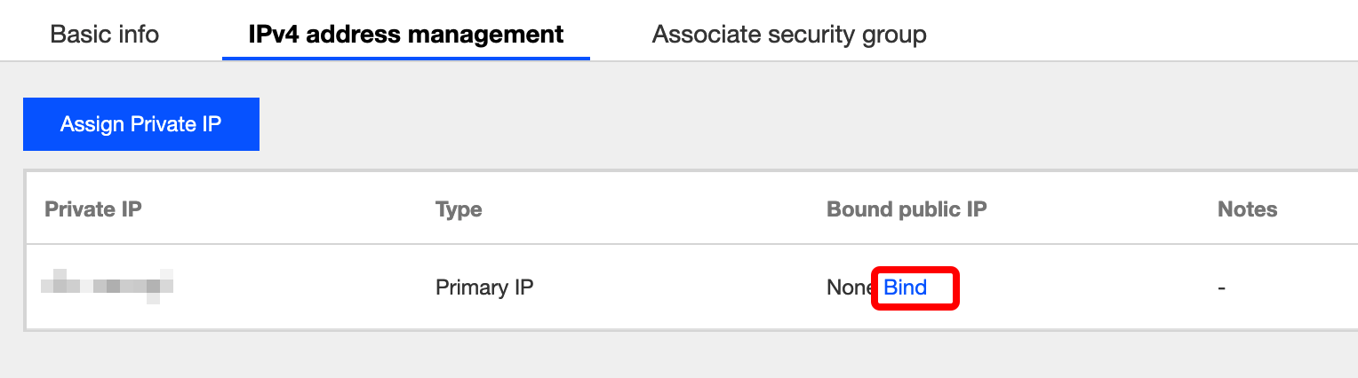Click the blue underlined active IPv4 tab
This screenshot has height=378, width=1358.
pos(405,35)
